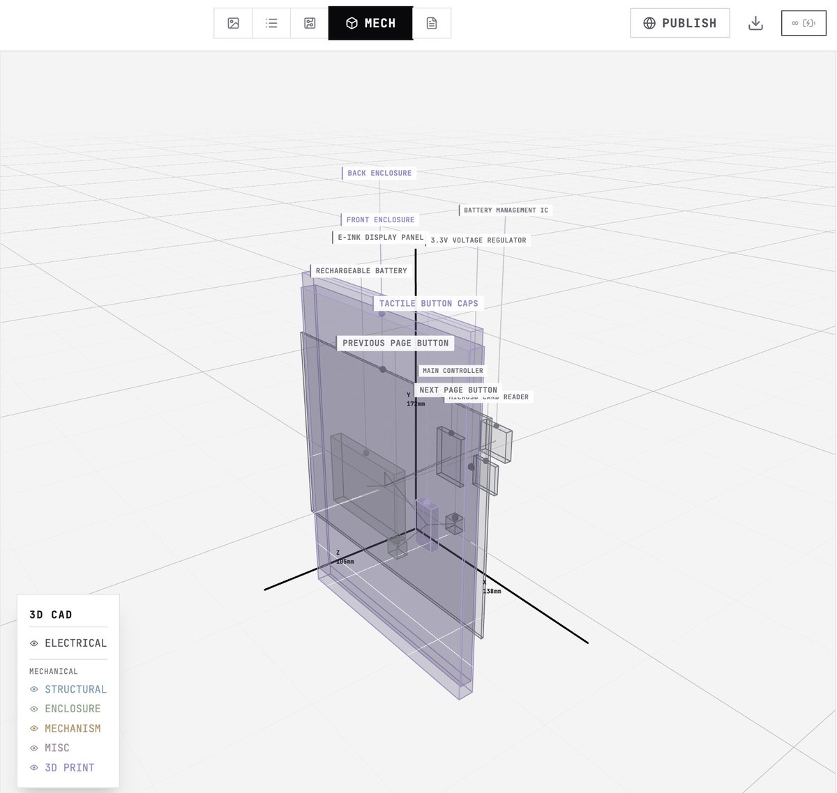Select the BACK ENCLOSURE label
Viewport: 837px width, 793px height.
379,173
